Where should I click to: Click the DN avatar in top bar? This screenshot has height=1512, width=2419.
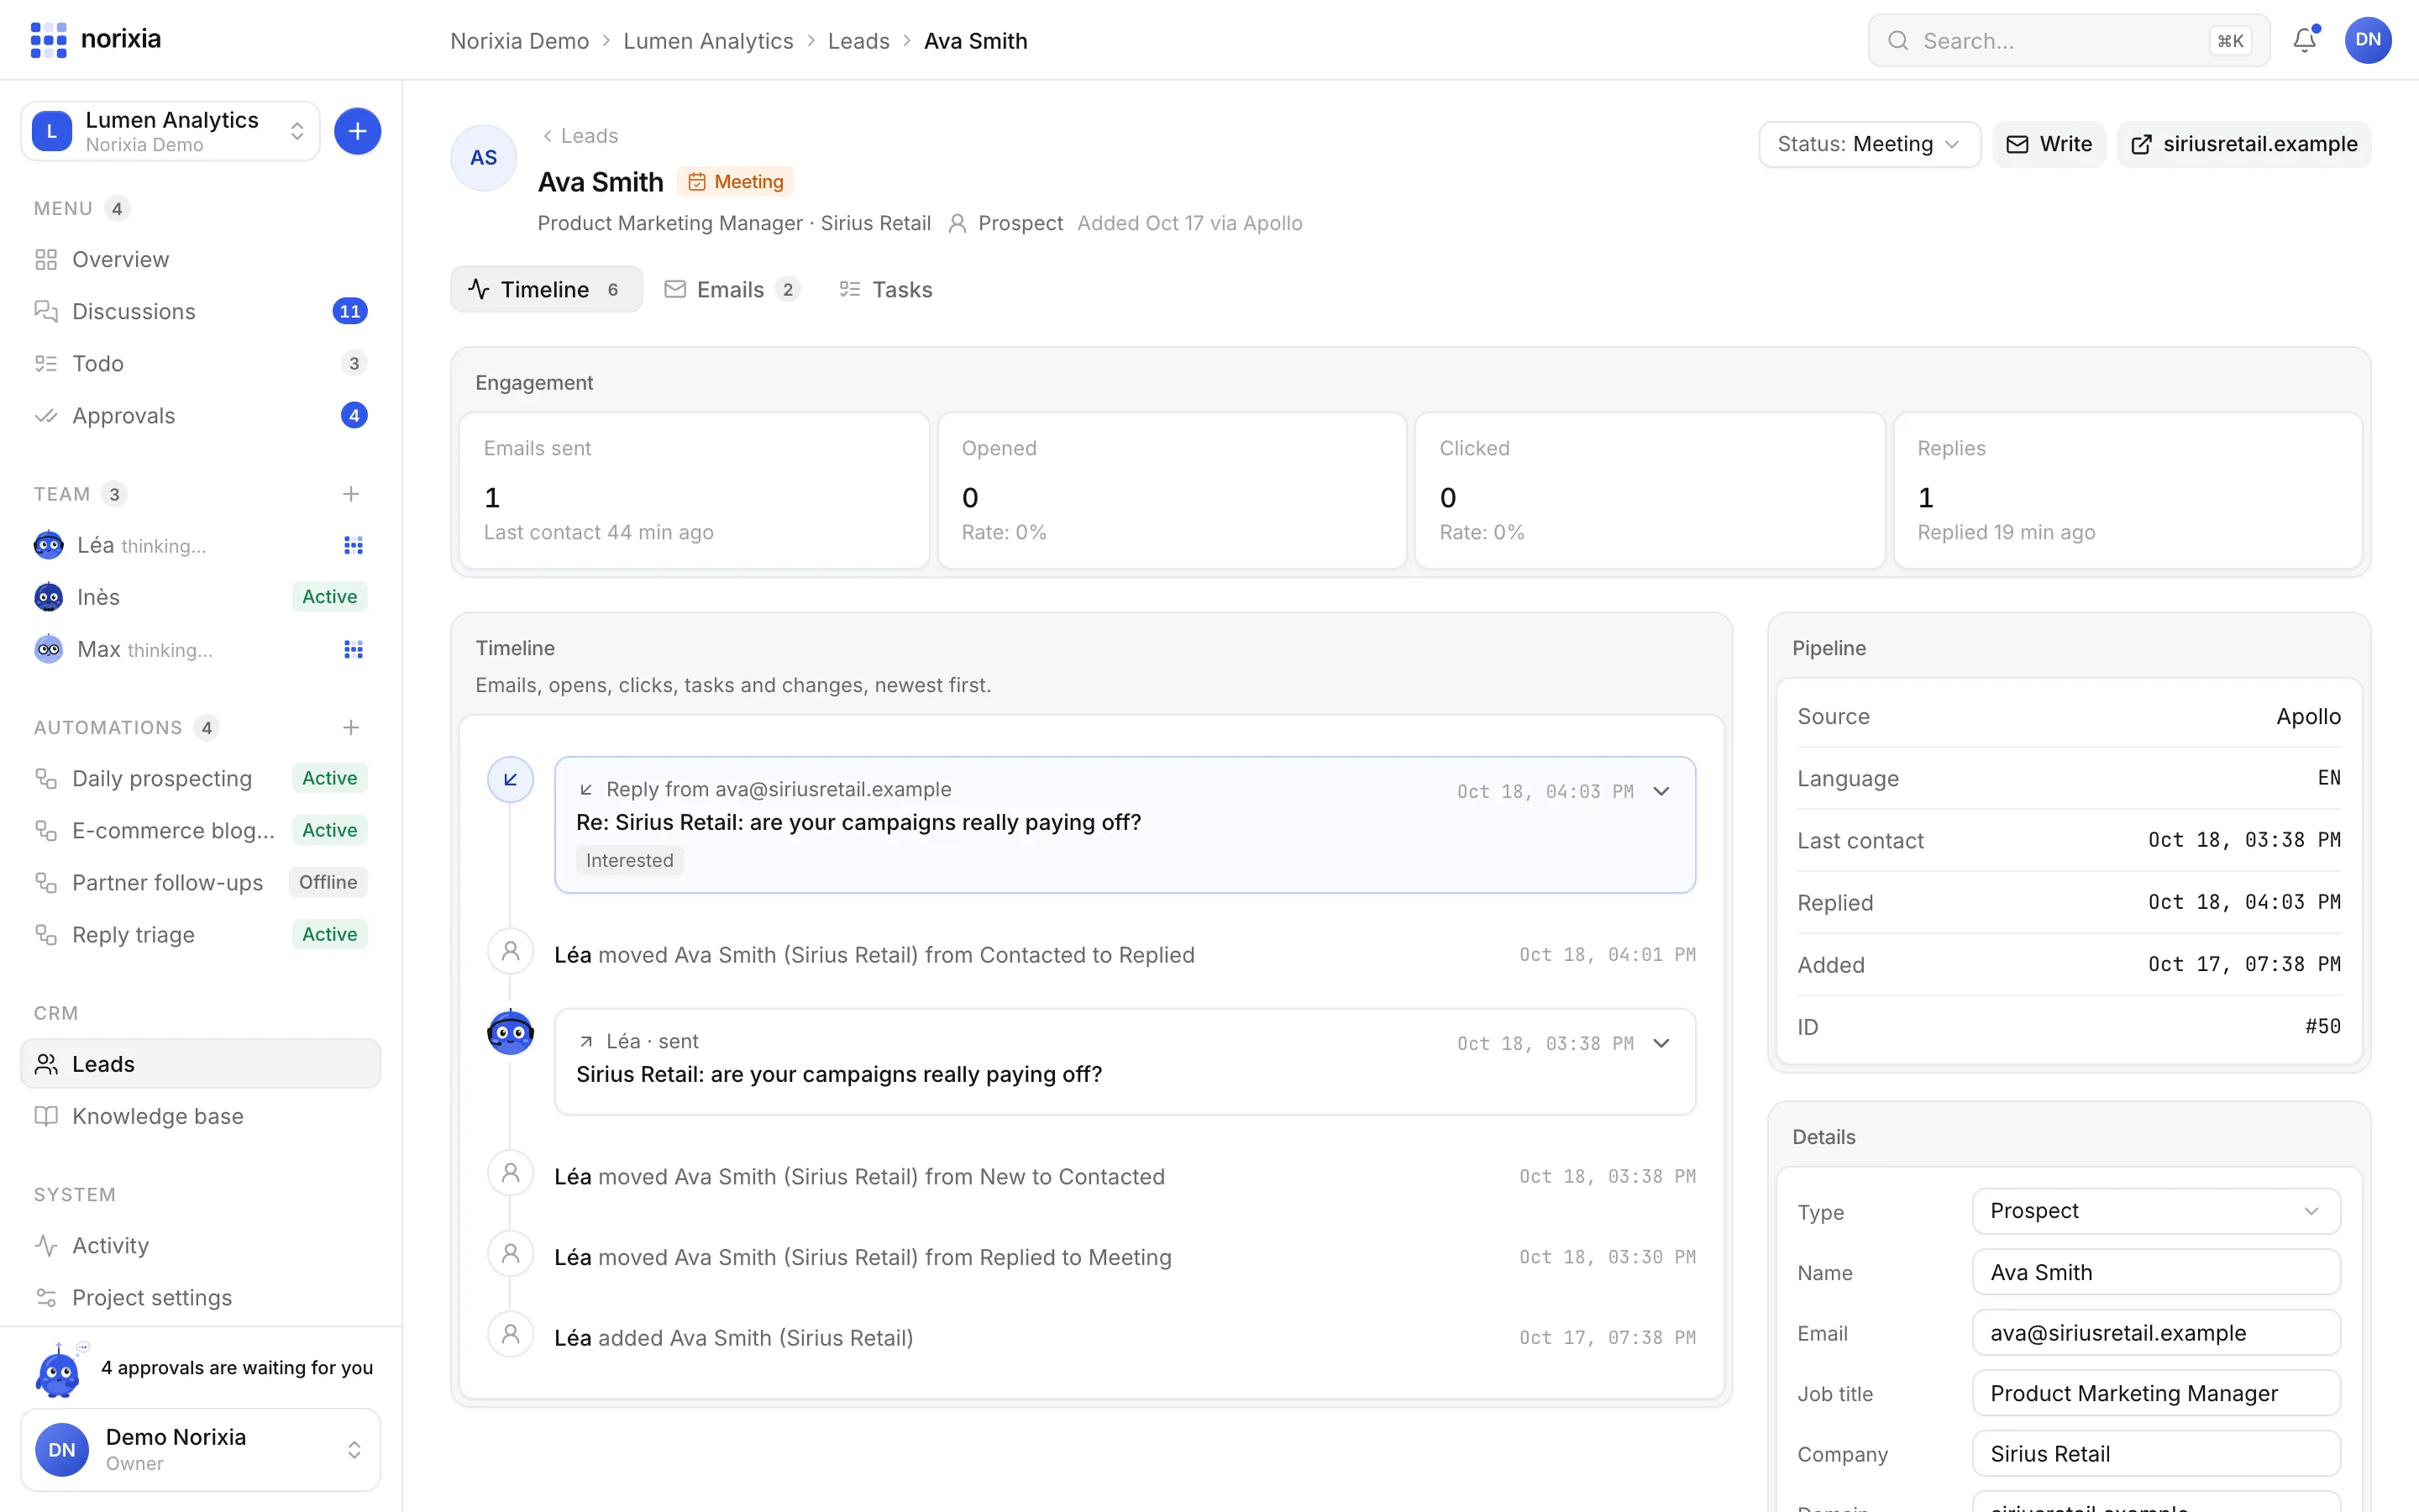[2368, 40]
